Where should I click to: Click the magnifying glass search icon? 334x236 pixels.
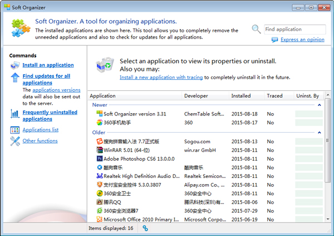(x=256, y=29)
